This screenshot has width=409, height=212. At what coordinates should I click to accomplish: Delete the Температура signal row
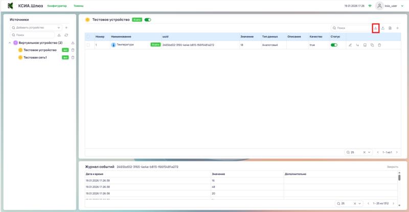(379, 45)
